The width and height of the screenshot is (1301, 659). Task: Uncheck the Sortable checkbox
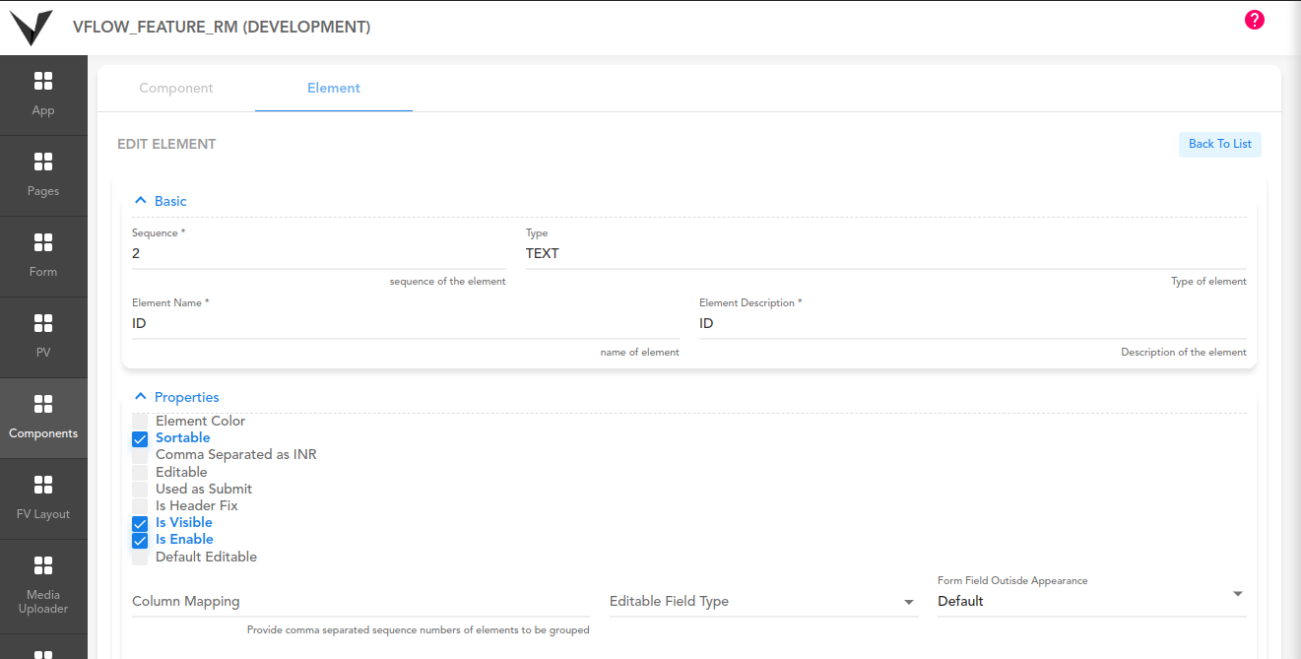click(140, 438)
